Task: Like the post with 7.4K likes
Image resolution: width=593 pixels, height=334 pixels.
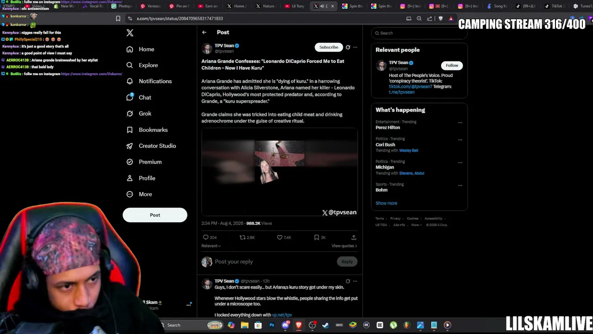Action: coord(284,238)
